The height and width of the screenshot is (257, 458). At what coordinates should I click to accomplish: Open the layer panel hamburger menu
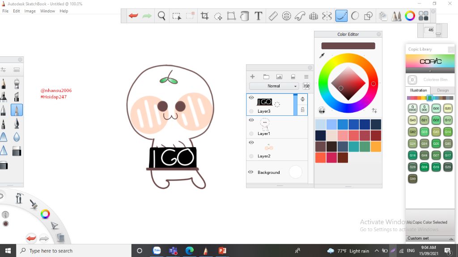(306, 76)
